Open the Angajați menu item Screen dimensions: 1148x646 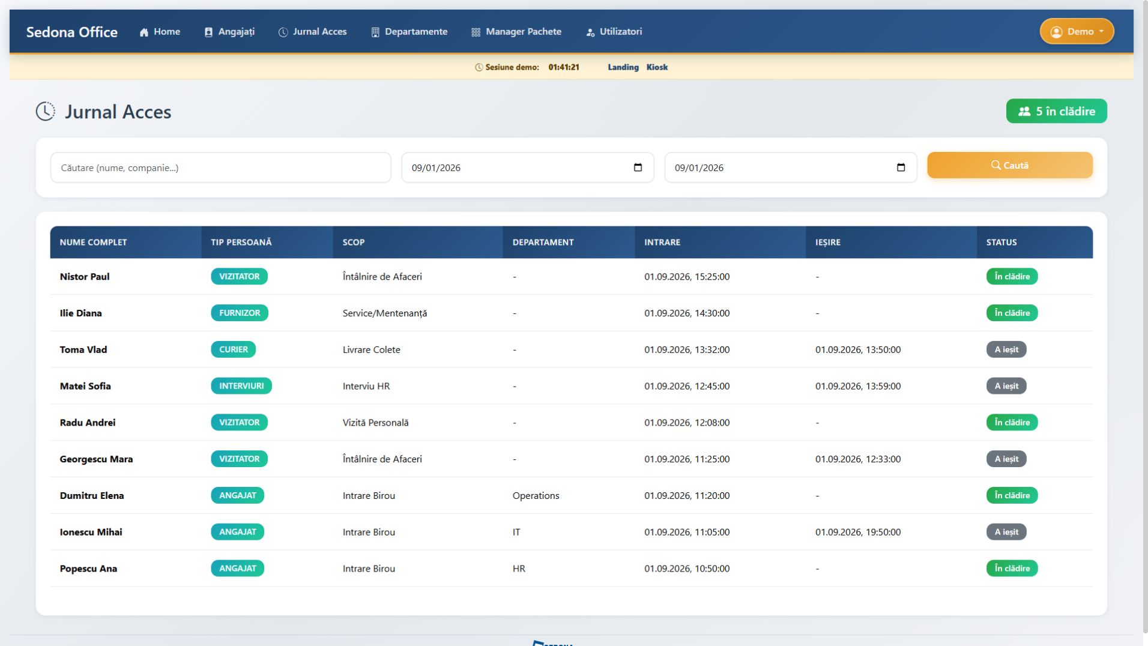pos(229,32)
